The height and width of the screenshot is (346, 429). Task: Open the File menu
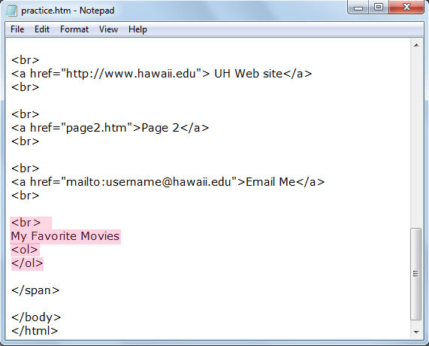pos(17,29)
